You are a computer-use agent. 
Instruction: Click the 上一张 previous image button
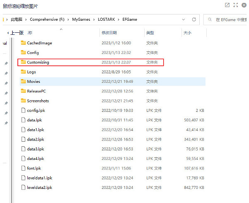[x=15, y=33]
